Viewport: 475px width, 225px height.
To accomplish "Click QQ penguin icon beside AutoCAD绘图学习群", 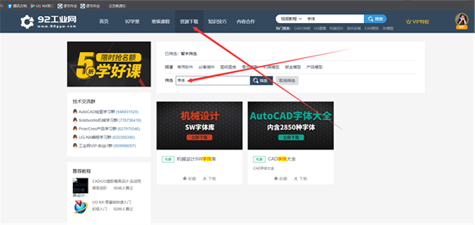I will pos(75,111).
